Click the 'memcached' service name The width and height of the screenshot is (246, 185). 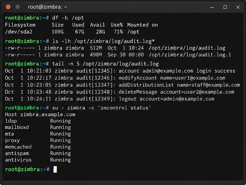pyautogui.click(x=18, y=147)
